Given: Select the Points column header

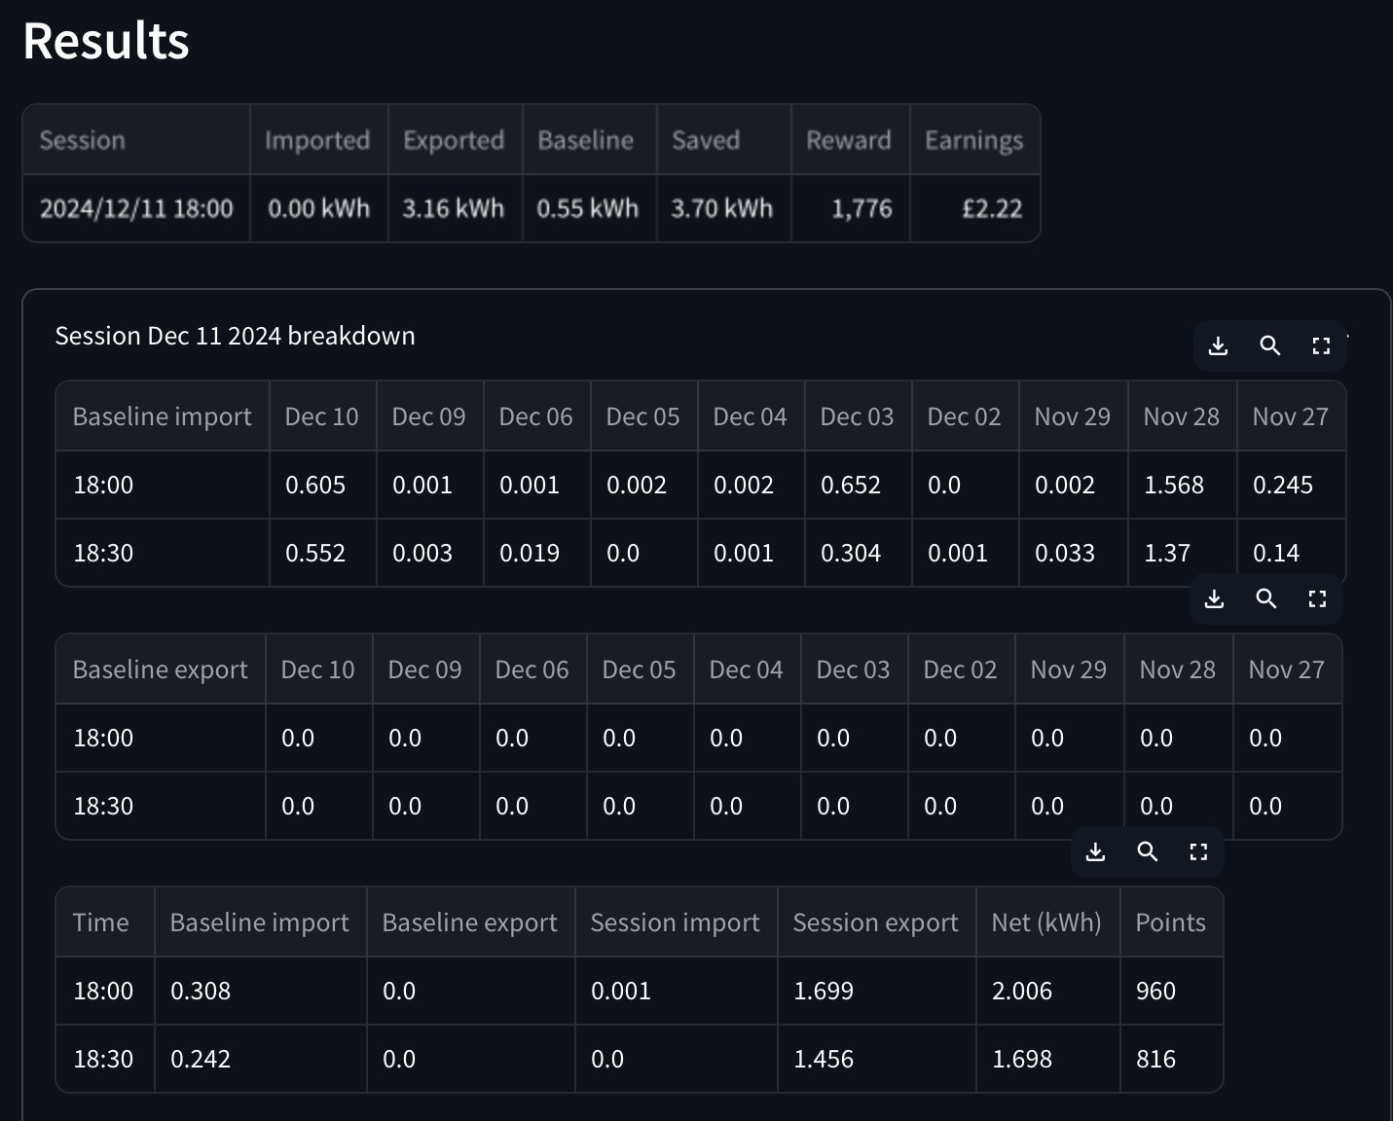Looking at the screenshot, I should coord(1171,922).
